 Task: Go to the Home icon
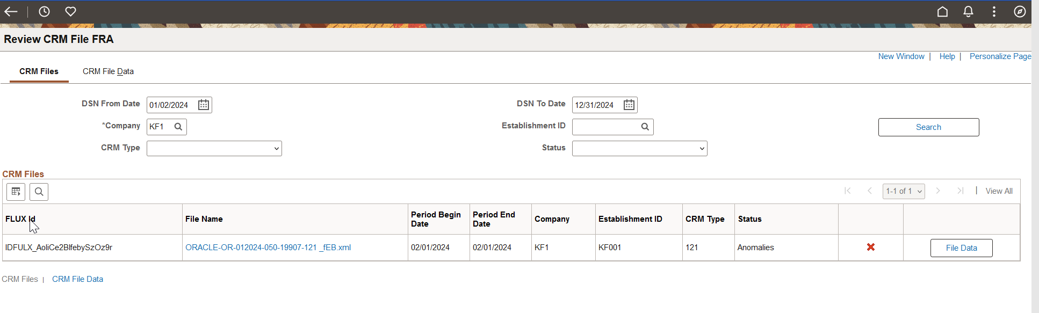click(942, 11)
